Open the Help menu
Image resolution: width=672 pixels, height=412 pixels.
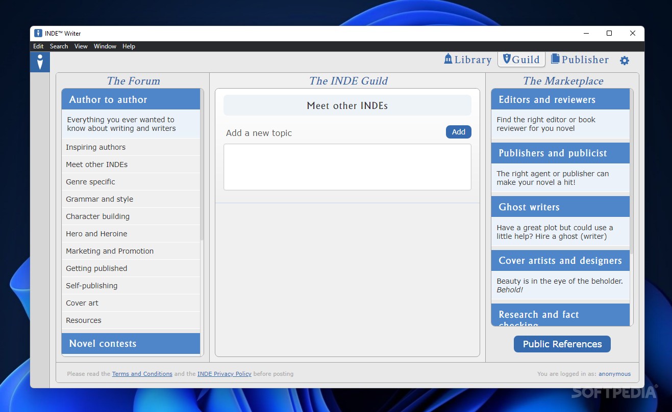(129, 46)
